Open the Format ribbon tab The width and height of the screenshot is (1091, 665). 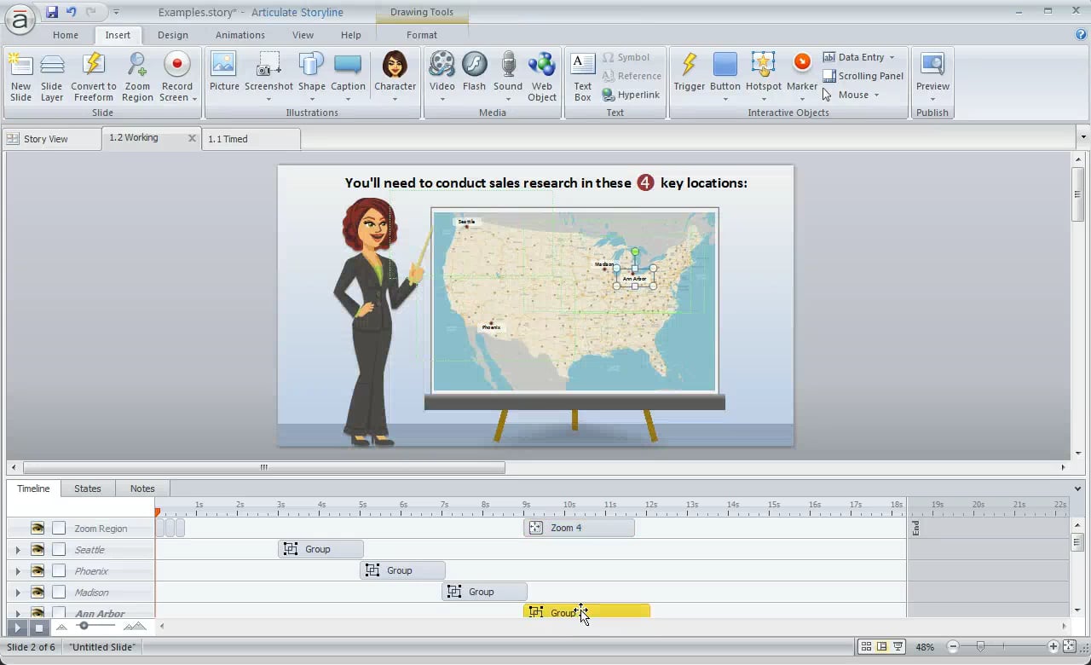pos(422,35)
